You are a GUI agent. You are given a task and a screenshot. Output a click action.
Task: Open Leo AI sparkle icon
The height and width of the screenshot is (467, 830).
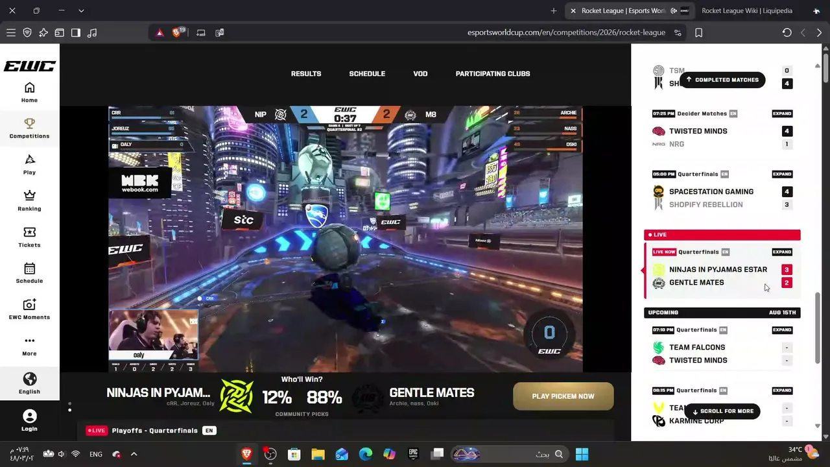pyautogui.click(x=43, y=32)
